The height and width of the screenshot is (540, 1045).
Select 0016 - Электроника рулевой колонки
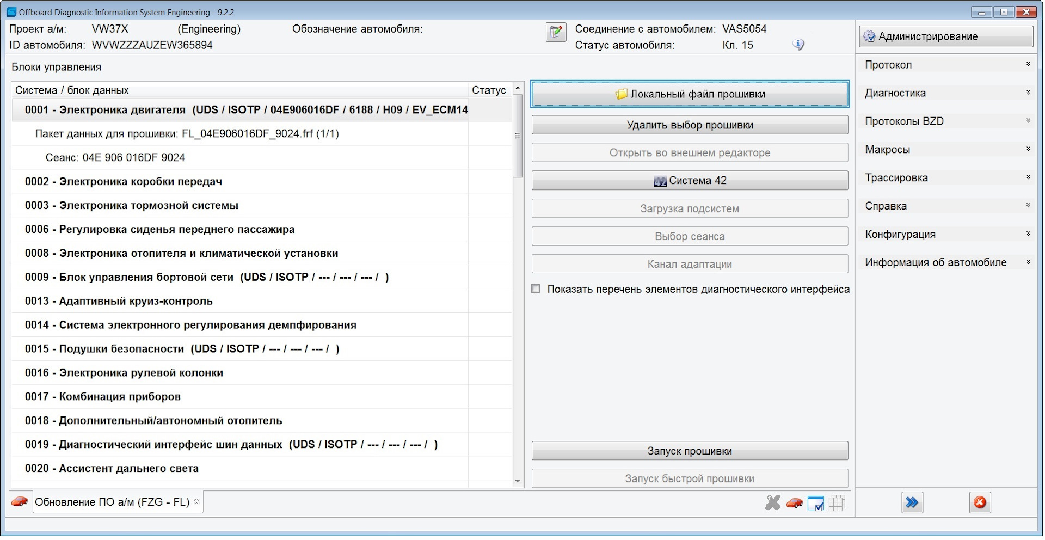click(262, 373)
